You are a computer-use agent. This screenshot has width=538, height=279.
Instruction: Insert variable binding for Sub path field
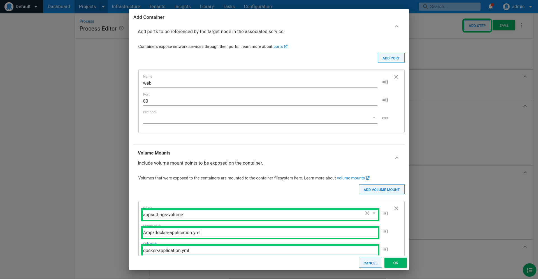pyautogui.click(x=385, y=249)
